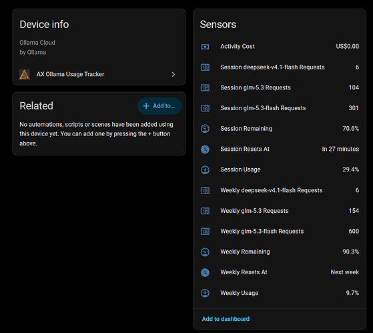373x333 pixels.
Task: Click the Session Remaining gauge icon
Action: click(205, 129)
